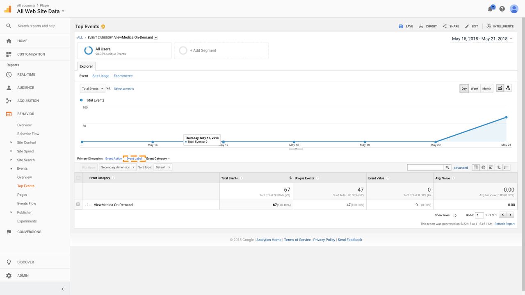Screen dimensions: 525x295
Task: Click the Admin gear icon
Action: pos(9,276)
